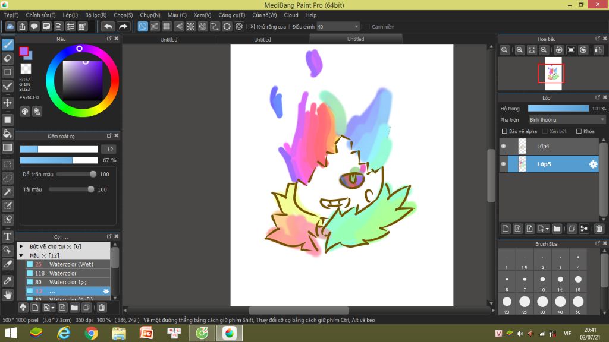Toggle Khử răng cưa checkbox

pos(252,26)
